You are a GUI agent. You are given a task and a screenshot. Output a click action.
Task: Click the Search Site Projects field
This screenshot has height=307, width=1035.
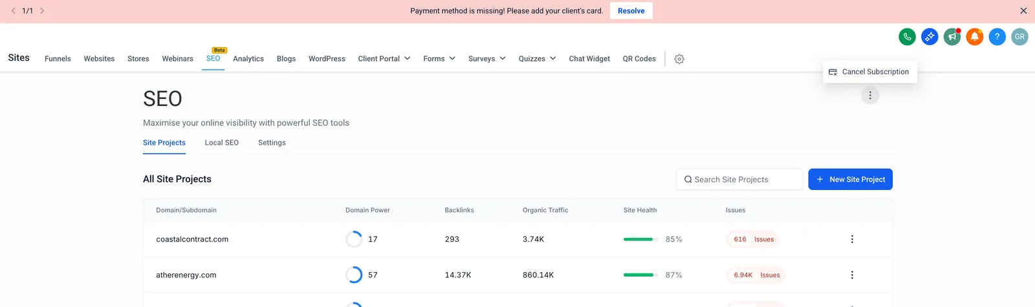[x=739, y=180]
